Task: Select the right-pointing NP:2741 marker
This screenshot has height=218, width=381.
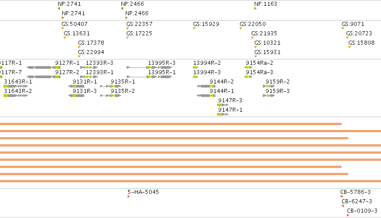Action: click(x=63, y=18)
